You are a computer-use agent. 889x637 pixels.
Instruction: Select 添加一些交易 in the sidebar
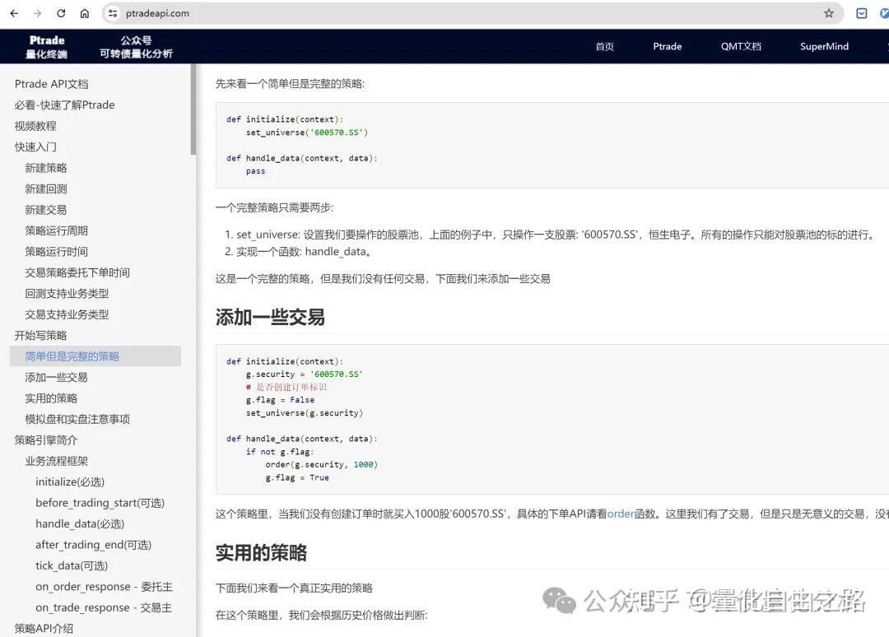[x=55, y=377]
